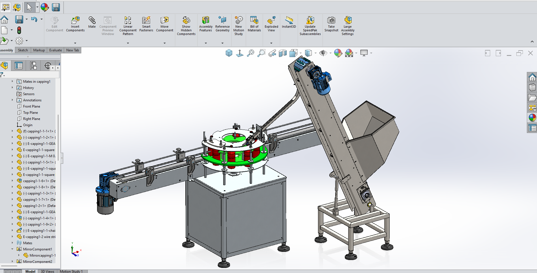Collapse the MirrorComponent1 node
Image resolution: width=537 pixels, height=273 pixels.
point(12,249)
